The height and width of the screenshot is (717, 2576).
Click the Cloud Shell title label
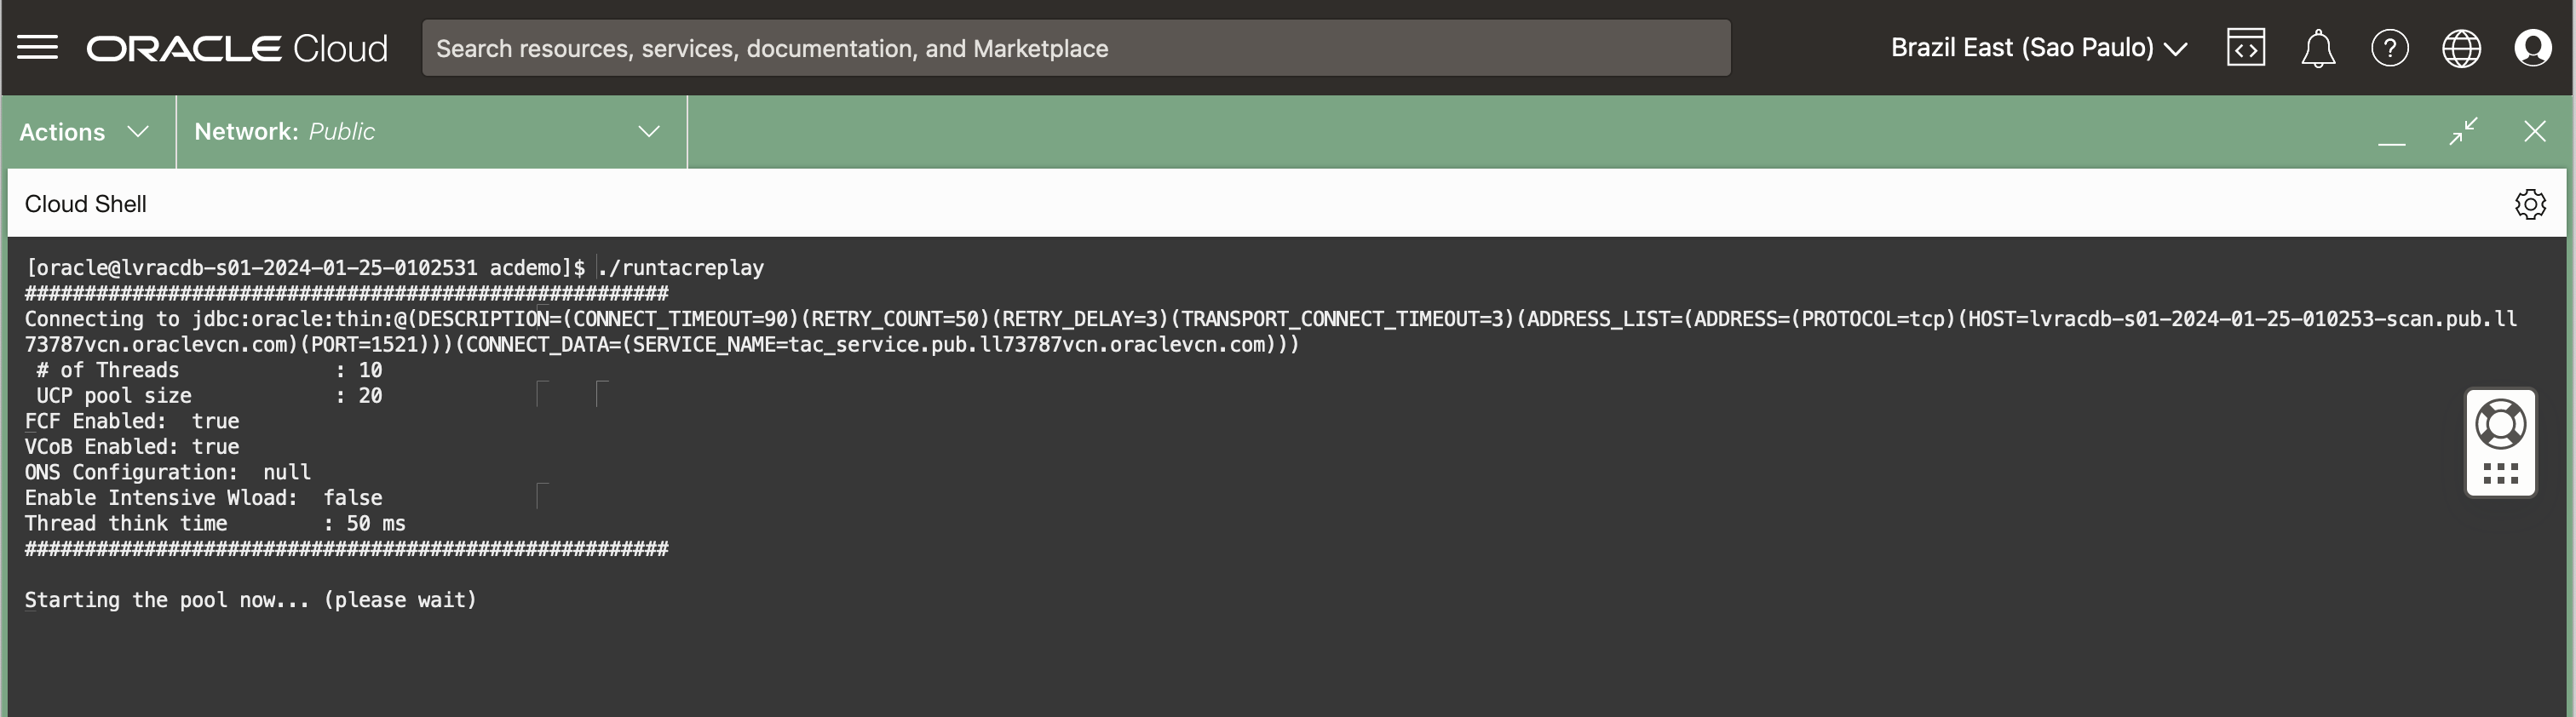[85, 204]
